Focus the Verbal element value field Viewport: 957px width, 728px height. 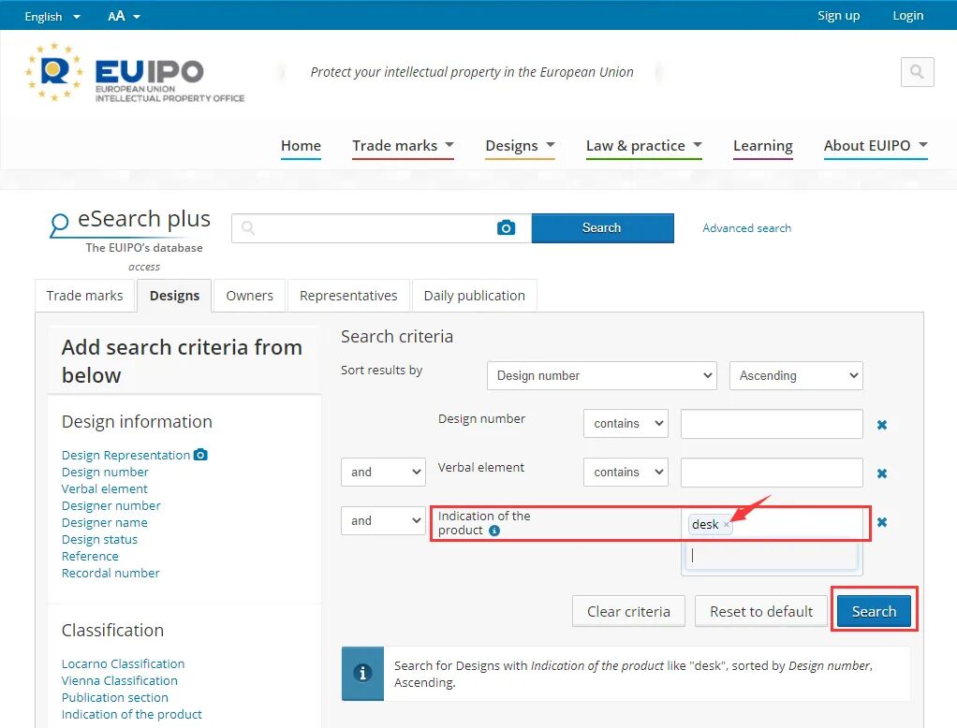[x=772, y=473]
